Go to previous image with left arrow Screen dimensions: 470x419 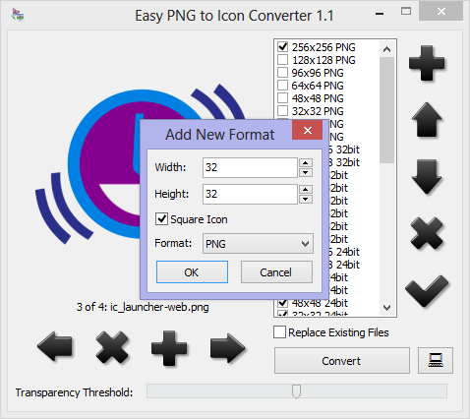[x=55, y=347]
